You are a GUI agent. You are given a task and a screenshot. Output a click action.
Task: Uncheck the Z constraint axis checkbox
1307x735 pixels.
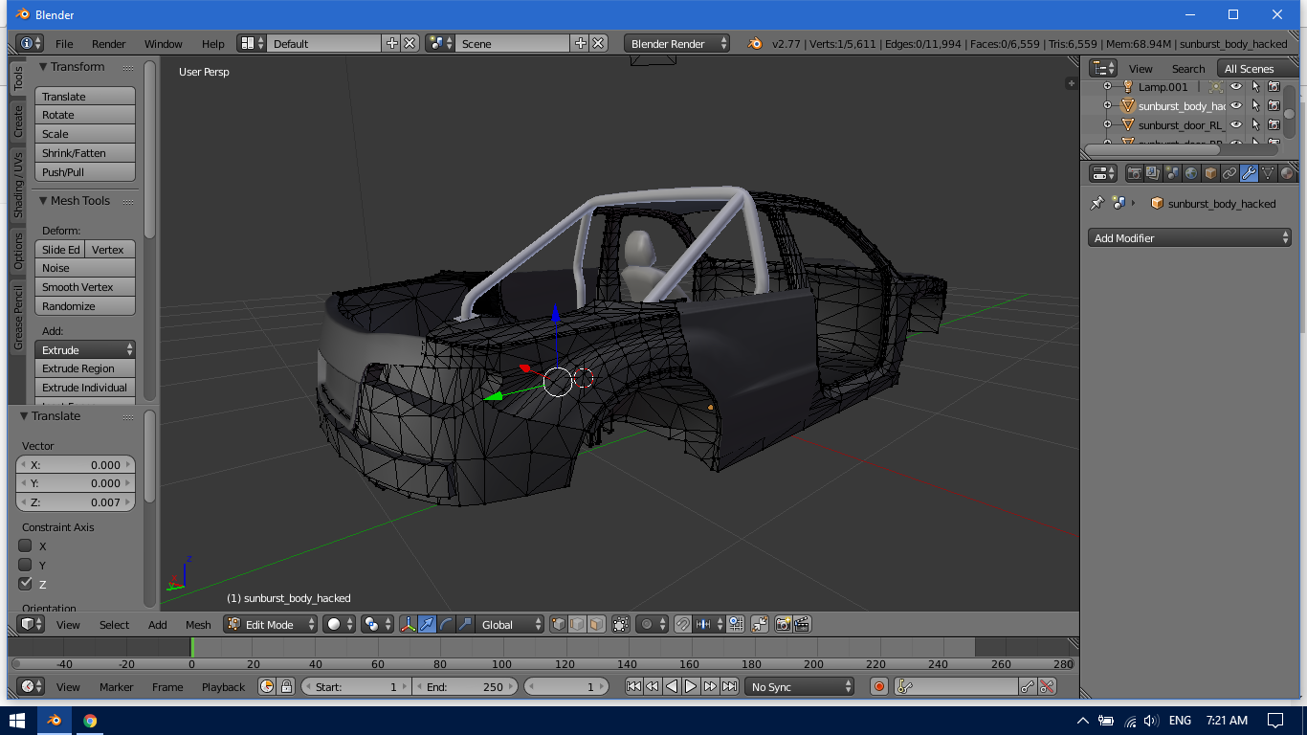tap(26, 584)
